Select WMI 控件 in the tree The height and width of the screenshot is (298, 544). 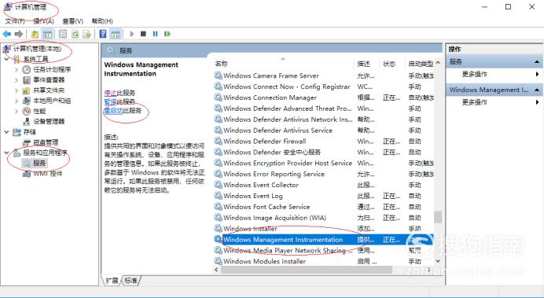point(47,174)
